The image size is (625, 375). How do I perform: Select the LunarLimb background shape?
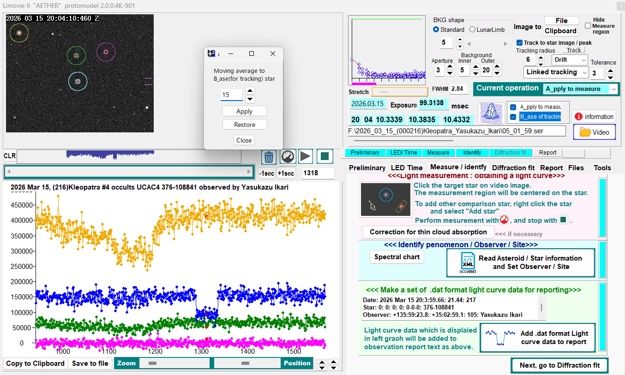[x=473, y=30]
